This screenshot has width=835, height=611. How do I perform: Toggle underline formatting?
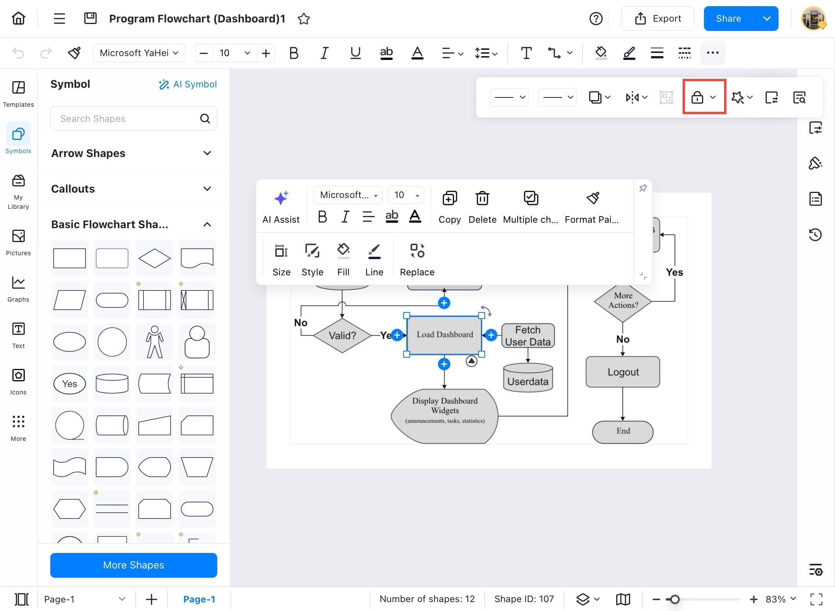355,53
